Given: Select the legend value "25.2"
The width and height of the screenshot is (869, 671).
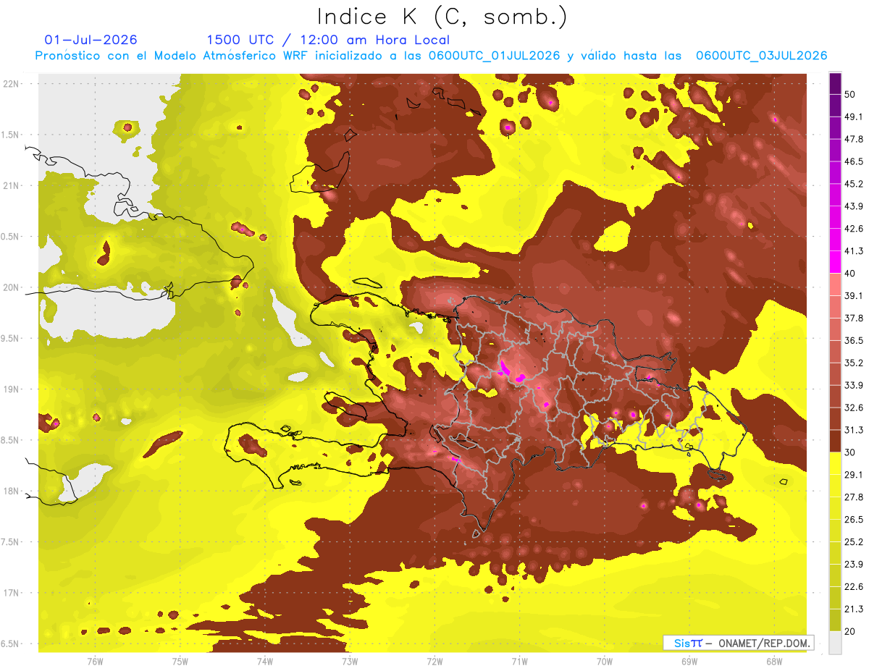Looking at the screenshot, I should [854, 542].
